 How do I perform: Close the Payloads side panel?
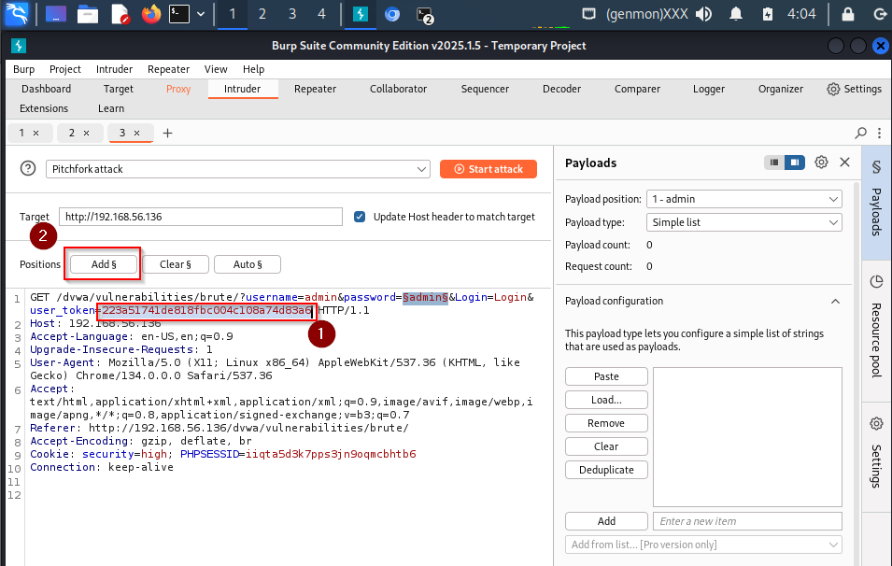point(844,163)
